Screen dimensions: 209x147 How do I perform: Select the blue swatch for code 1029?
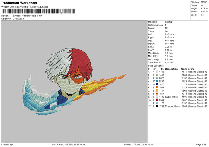[157, 81]
